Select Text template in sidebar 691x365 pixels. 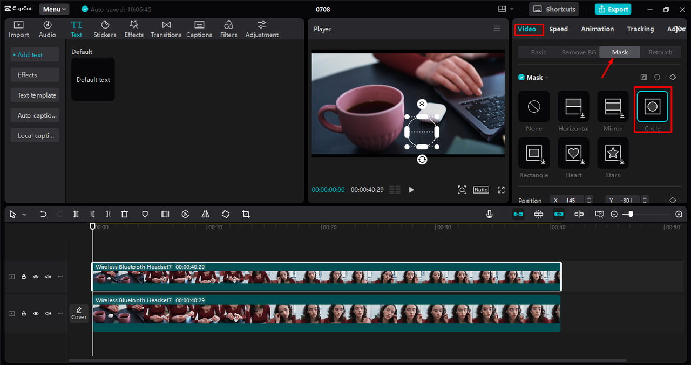(x=35, y=95)
